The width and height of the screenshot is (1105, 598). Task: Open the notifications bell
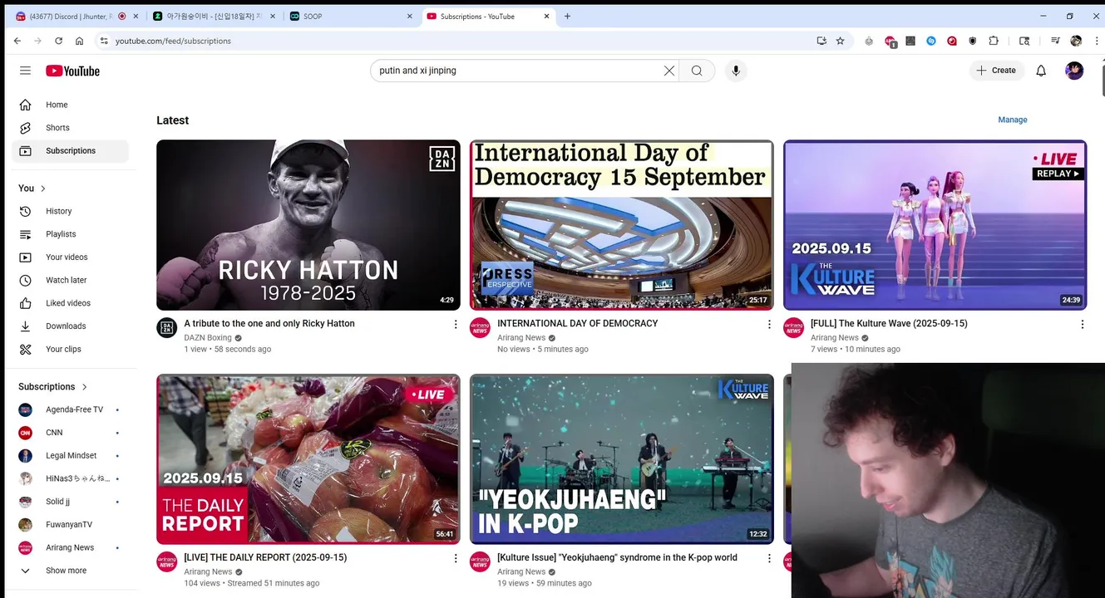click(1041, 71)
